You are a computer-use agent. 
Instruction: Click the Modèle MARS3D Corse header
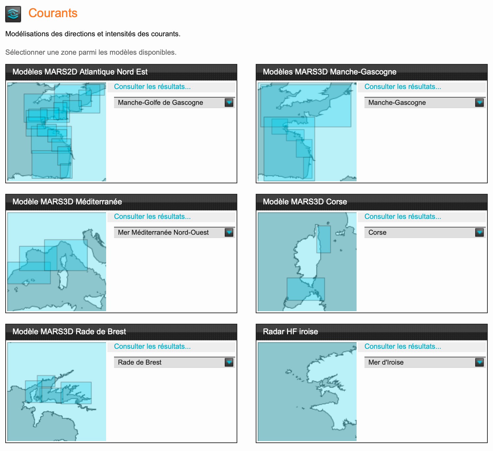click(372, 202)
